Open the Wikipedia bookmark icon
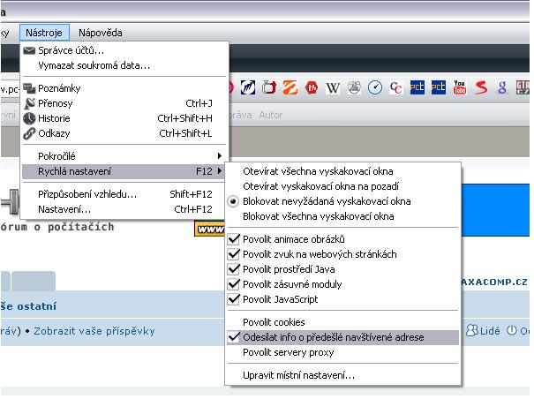Screen dimensions: 534x399 (x=333, y=87)
